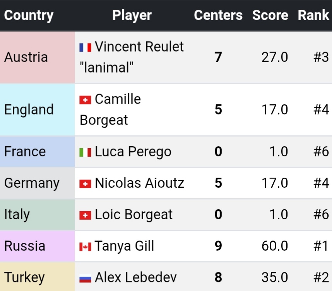332x291 pixels.
Task: Click the 60.0 score for Russia
Action: [x=275, y=246]
